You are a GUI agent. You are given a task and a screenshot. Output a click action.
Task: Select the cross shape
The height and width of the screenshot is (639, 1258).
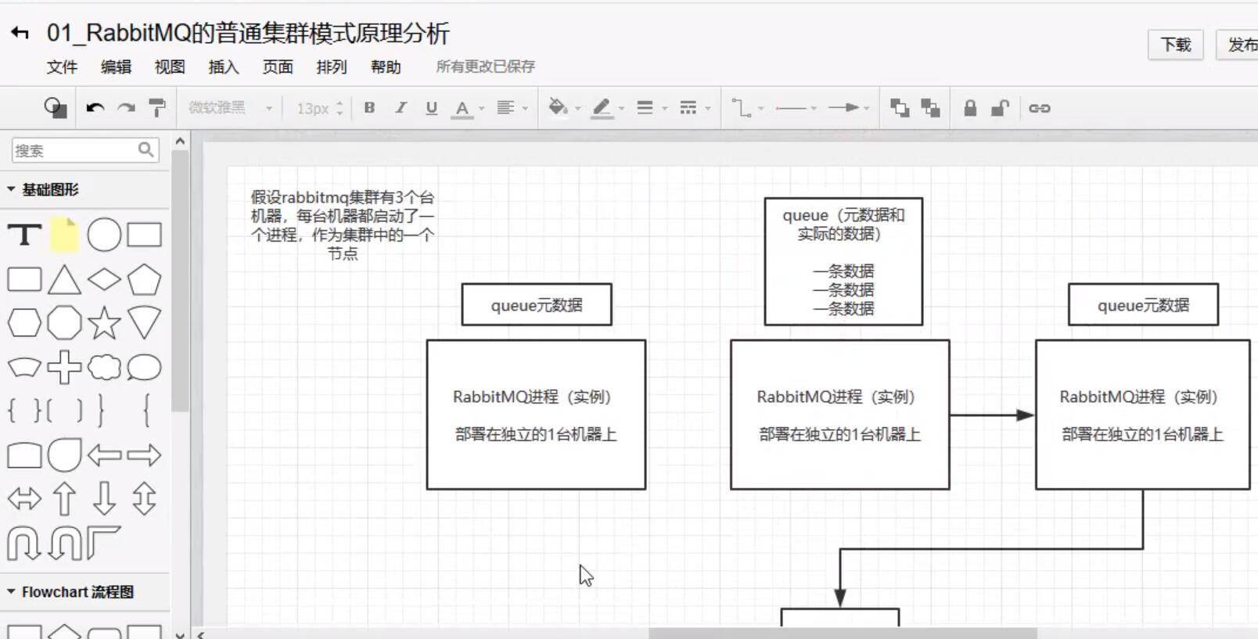[x=64, y=367]
